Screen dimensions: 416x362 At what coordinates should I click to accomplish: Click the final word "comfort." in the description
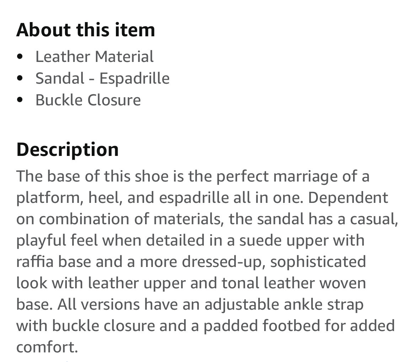[47, 347]
